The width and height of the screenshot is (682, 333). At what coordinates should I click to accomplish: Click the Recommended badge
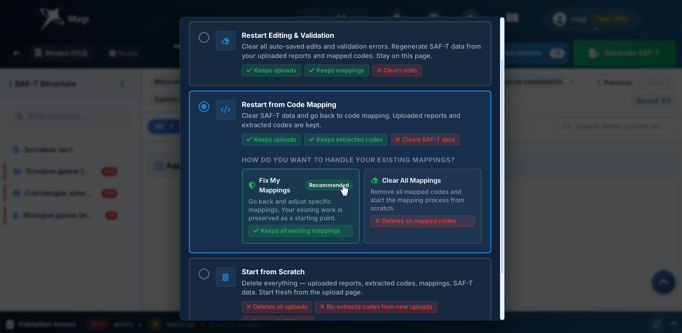tap(329, 185)
